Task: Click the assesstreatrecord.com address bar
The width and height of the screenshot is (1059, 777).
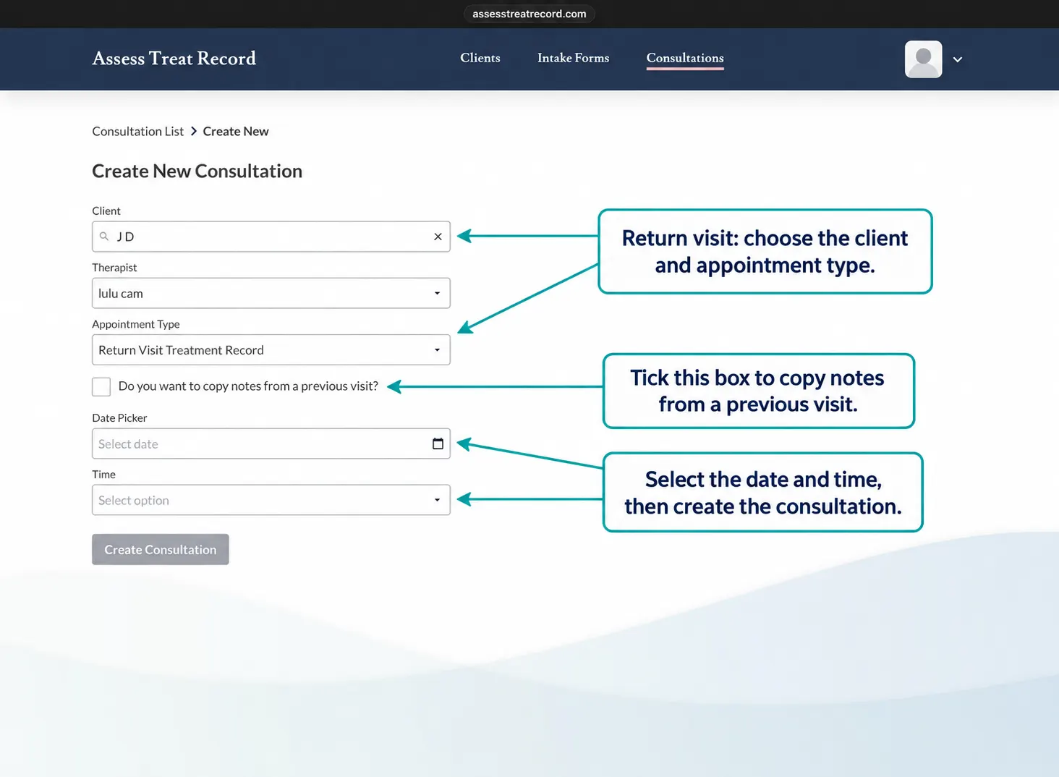Action: (x=529, y=14)
